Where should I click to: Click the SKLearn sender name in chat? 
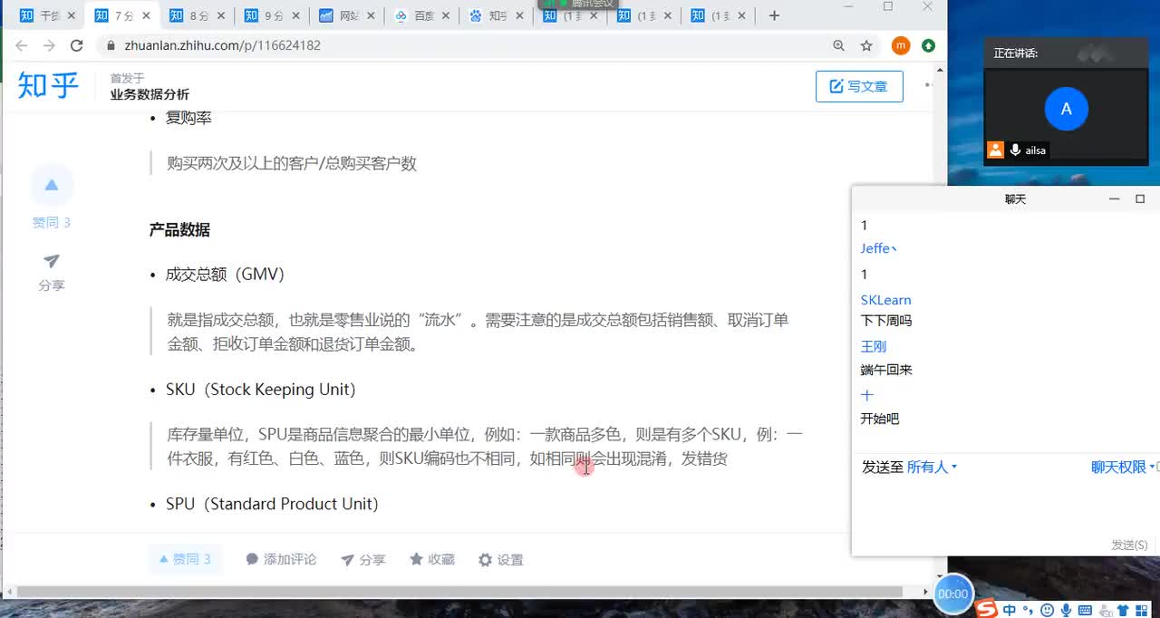pos(885,300)
